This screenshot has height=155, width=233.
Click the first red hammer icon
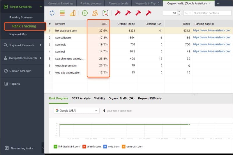point(118,13)
